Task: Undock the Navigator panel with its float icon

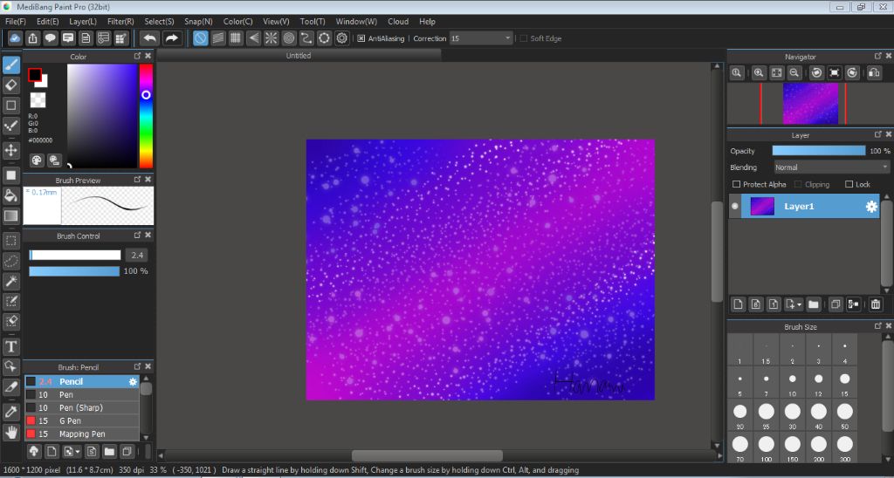Action: click(878, 56)
